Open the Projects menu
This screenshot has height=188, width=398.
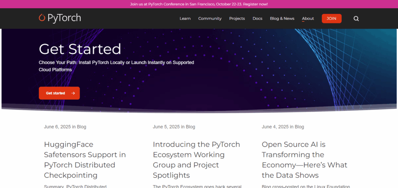(237, 19)
